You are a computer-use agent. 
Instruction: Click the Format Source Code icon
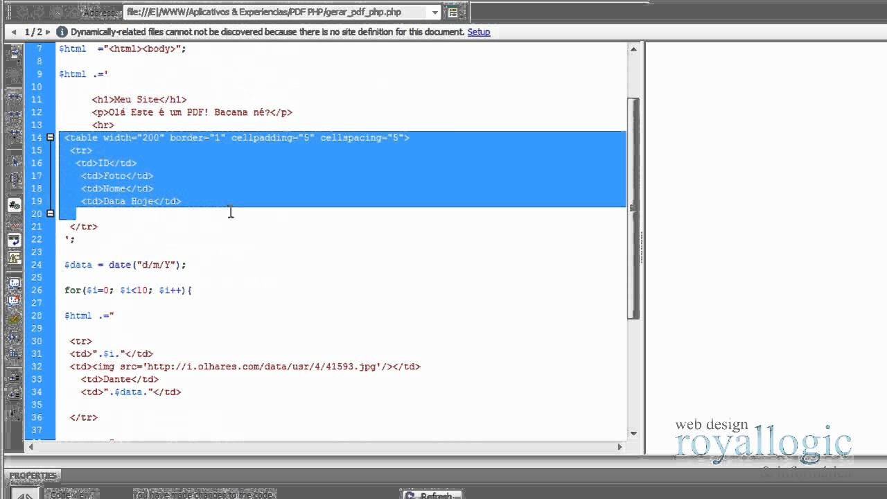[14, 413]
